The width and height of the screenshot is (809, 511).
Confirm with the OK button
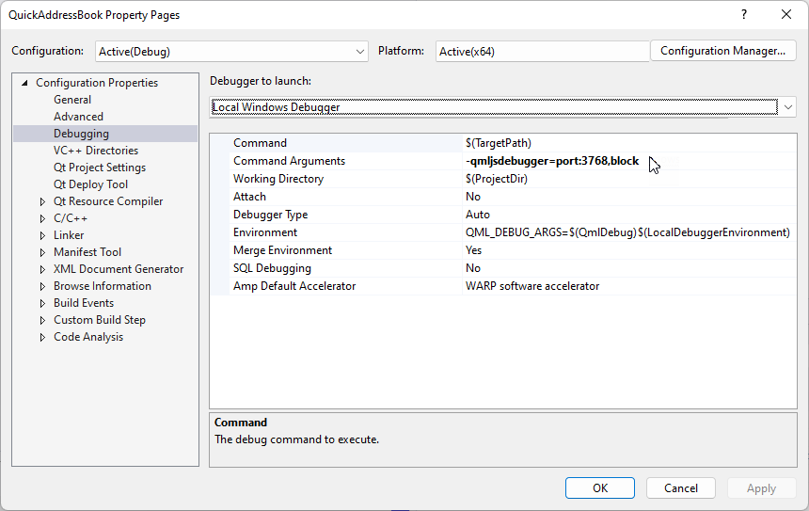(x=600, y=488)
